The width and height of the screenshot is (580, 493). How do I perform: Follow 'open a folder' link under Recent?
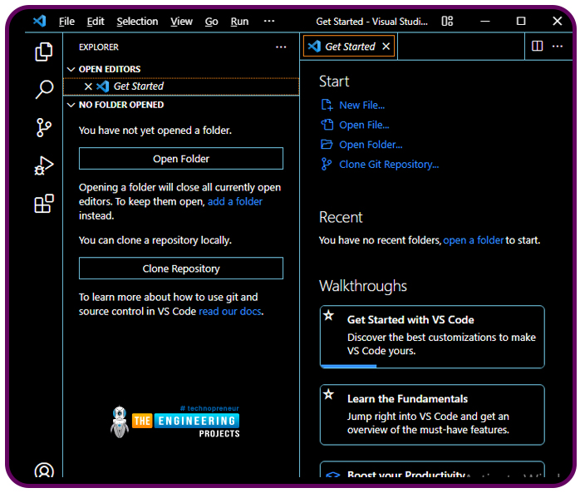[x=473, y=240]
